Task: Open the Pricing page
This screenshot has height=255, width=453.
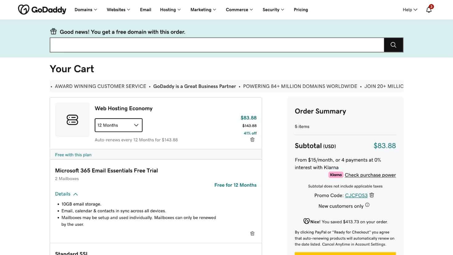Action: 301,10
